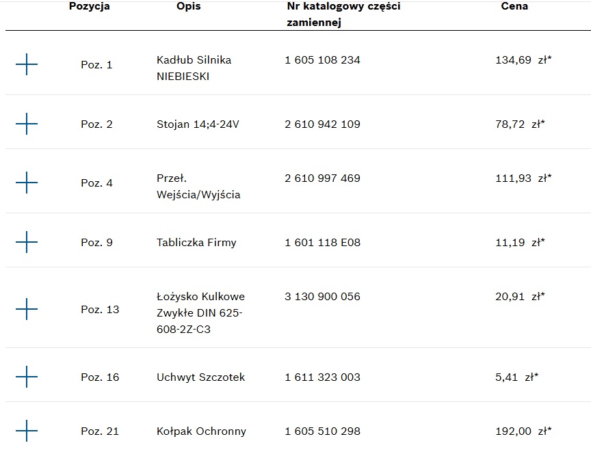
Task: Click Tabliczka Firmy description
Action: point(196,242)
